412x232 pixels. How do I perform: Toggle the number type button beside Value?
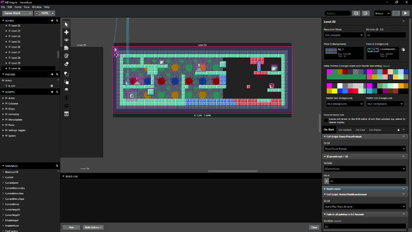326,181
